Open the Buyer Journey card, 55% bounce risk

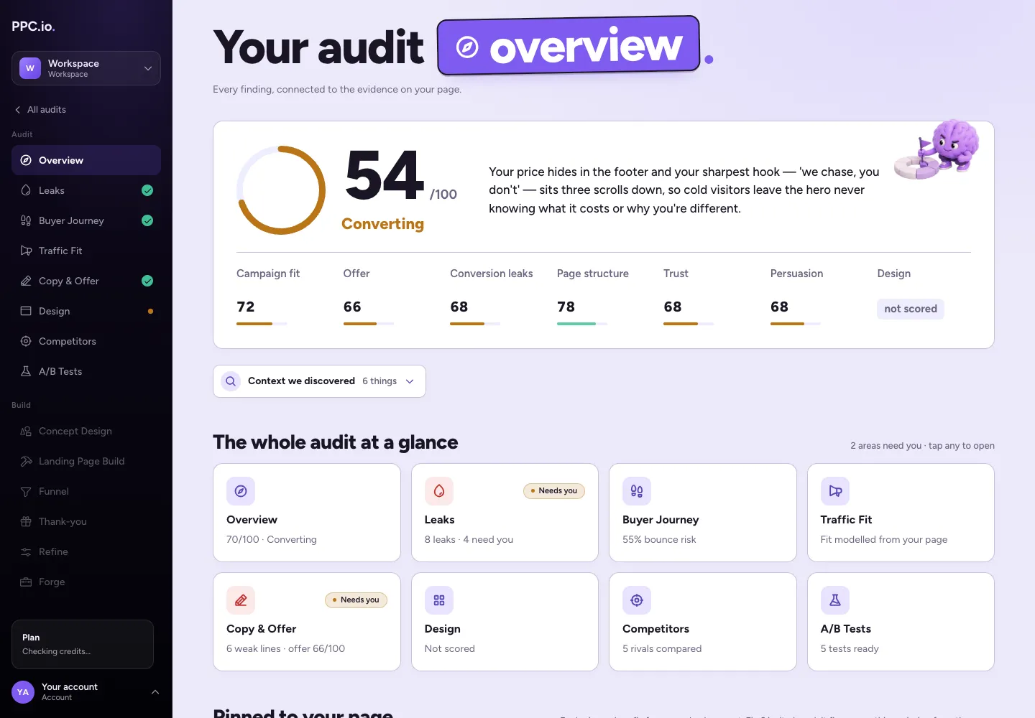click(x=703, y=513)
